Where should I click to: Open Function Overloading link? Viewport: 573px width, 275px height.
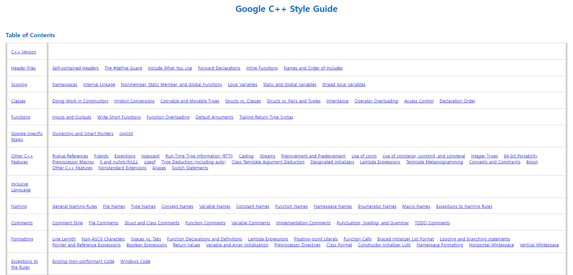click(168, 117)
